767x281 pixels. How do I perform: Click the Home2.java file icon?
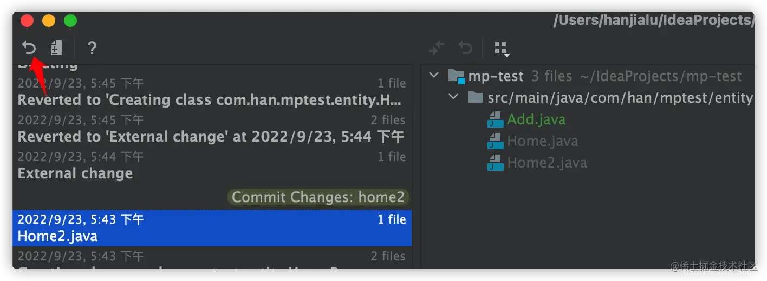pos(496,163)
